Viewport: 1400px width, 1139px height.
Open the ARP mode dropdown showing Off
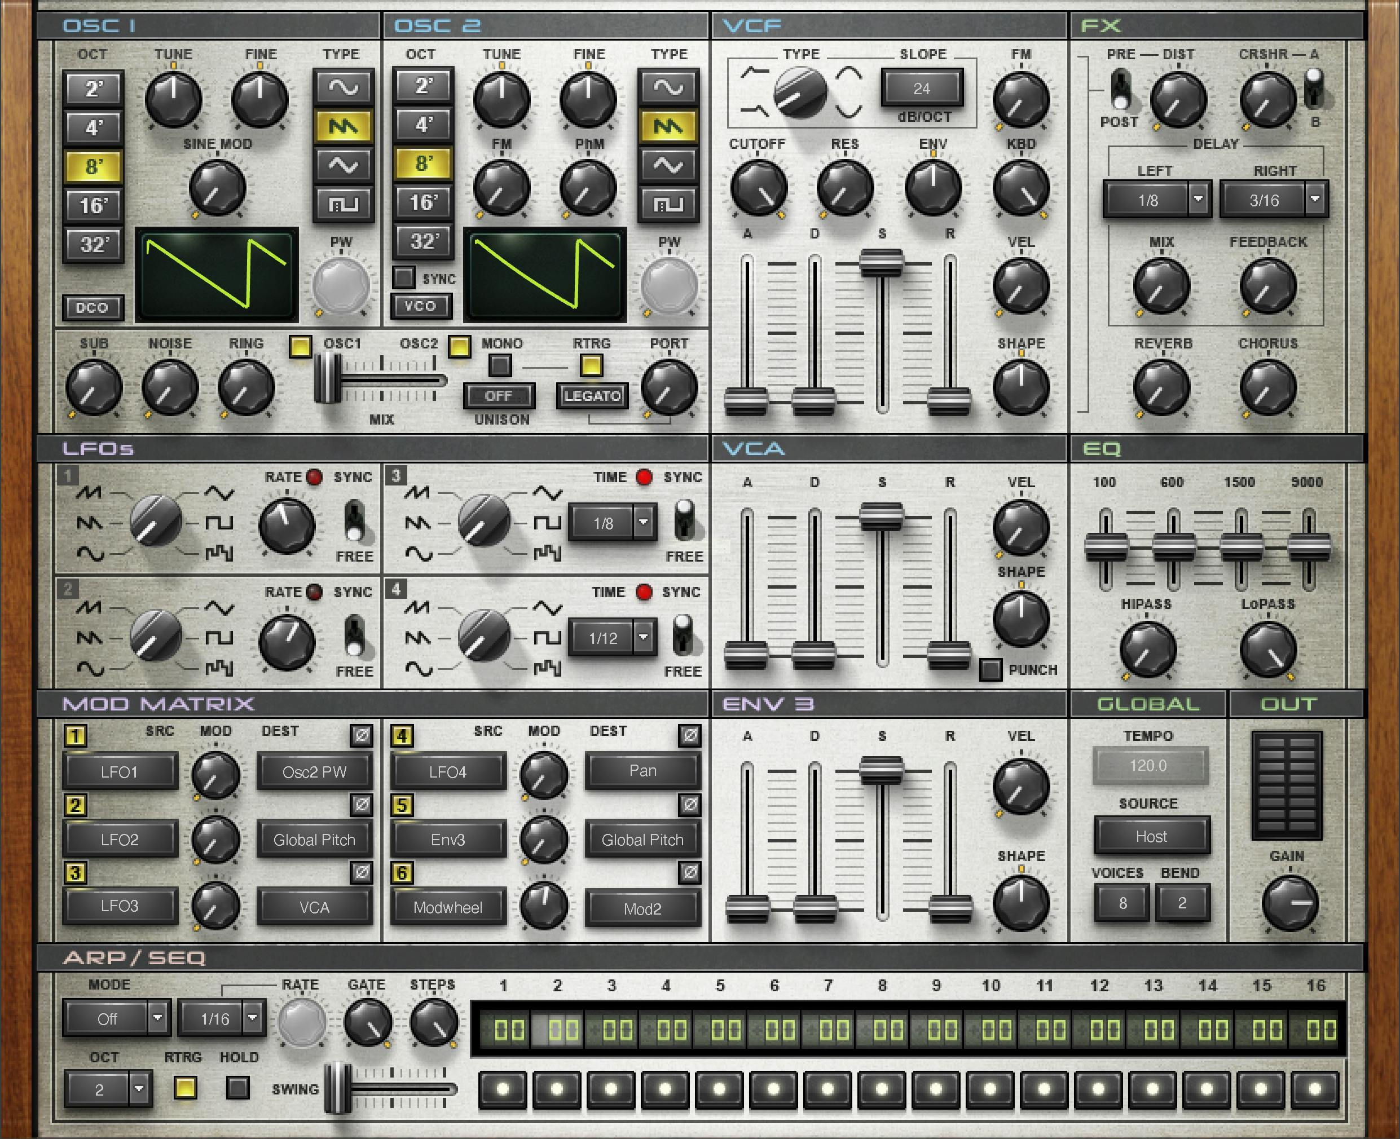(x=117, y=1019)
